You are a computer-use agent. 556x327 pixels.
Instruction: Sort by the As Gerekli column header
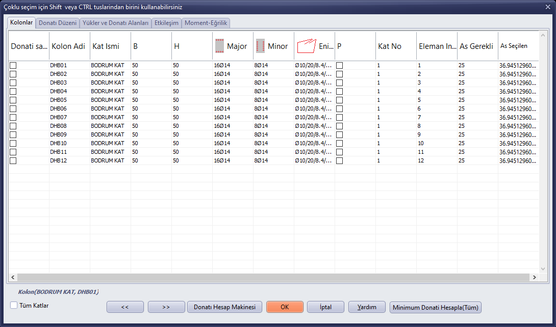tap(477, 46)
